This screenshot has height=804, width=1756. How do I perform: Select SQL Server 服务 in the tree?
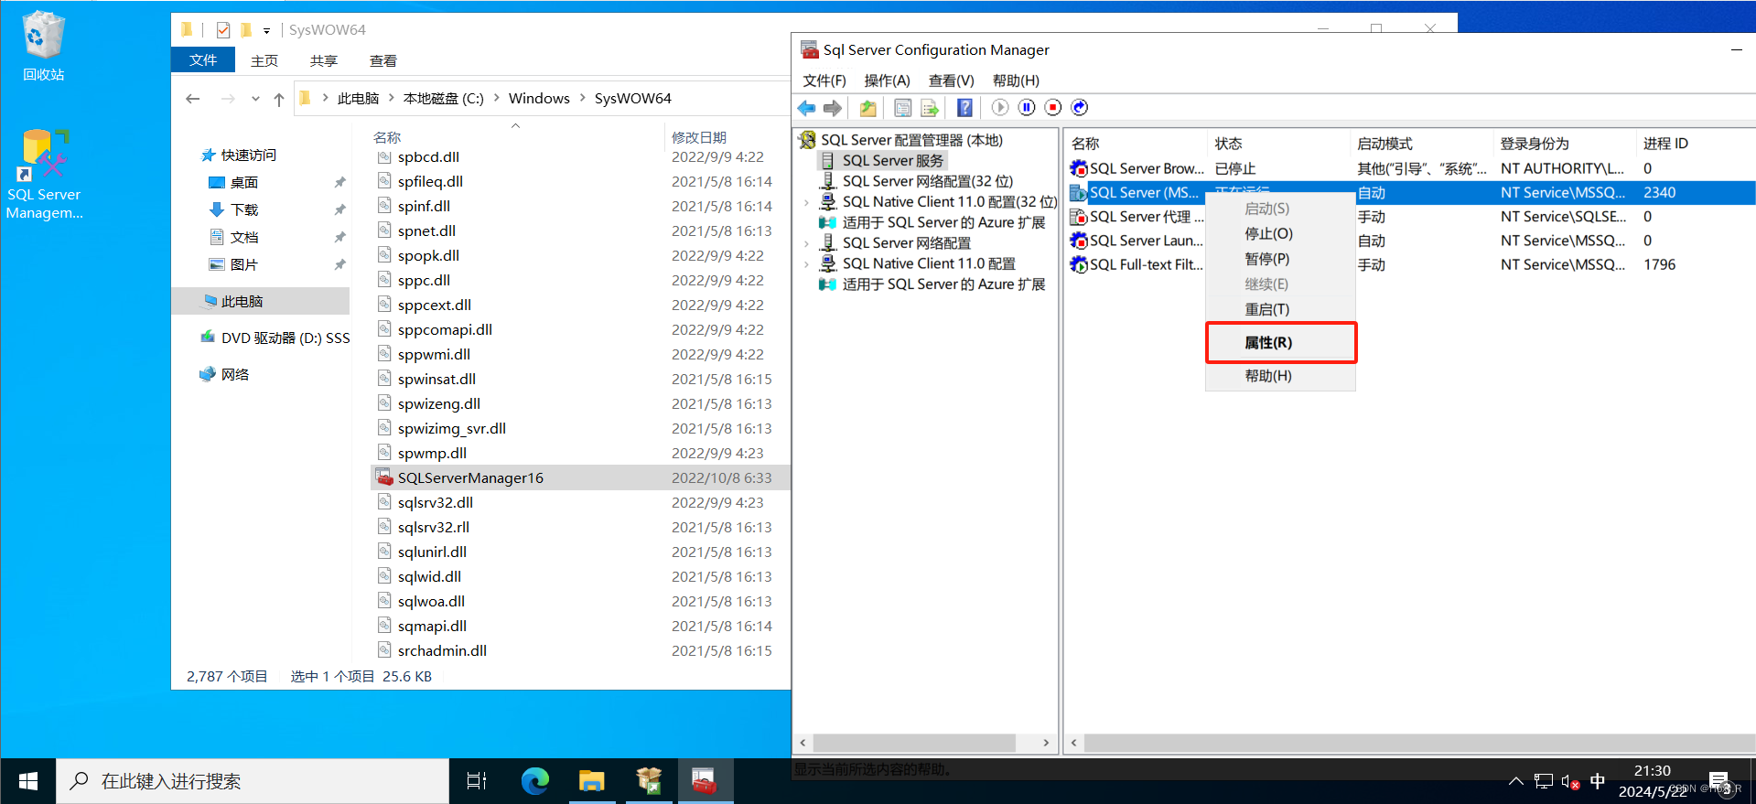[x=892, y=161]
